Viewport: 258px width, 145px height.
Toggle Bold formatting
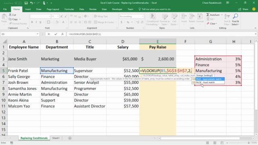pos(32,22)
